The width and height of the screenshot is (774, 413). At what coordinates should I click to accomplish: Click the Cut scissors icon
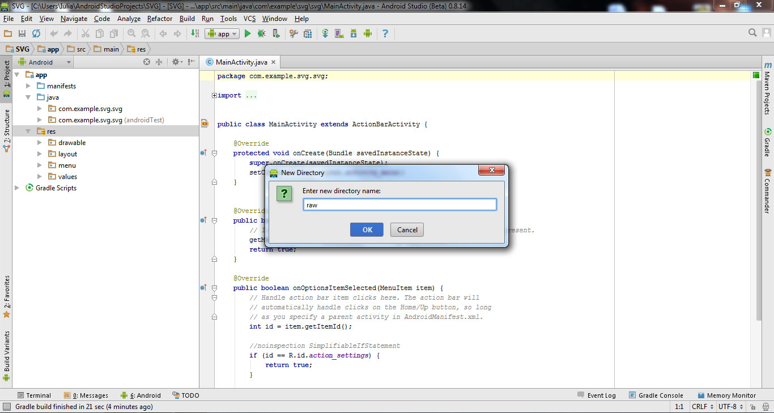click(x=86, y=34)
